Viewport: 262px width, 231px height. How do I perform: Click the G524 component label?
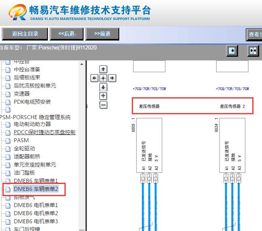click(216, 125)
